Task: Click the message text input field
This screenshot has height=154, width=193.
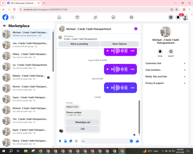Action: (105, 141)
